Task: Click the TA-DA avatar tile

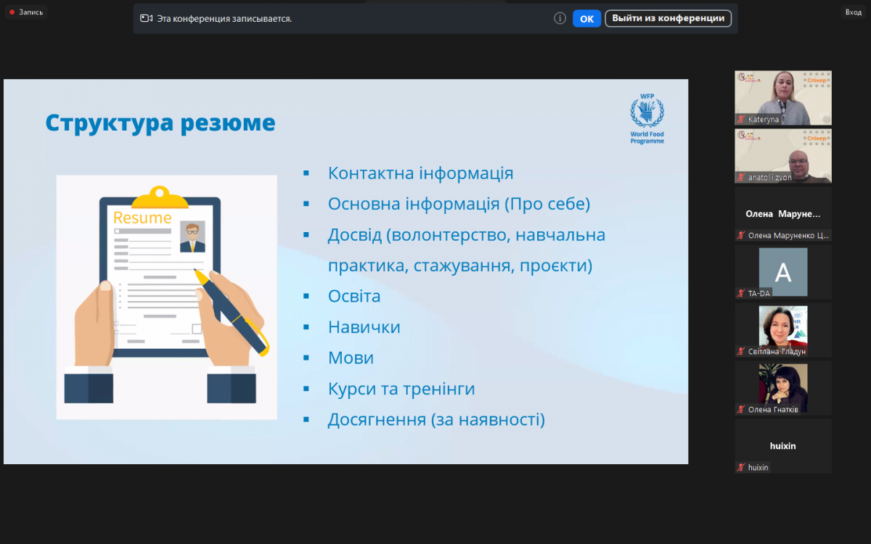Action: [x=782, y=272]
